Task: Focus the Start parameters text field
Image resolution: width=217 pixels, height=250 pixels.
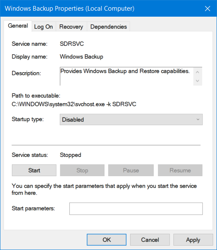Action: pyautogui.click(x=136, y=209)
